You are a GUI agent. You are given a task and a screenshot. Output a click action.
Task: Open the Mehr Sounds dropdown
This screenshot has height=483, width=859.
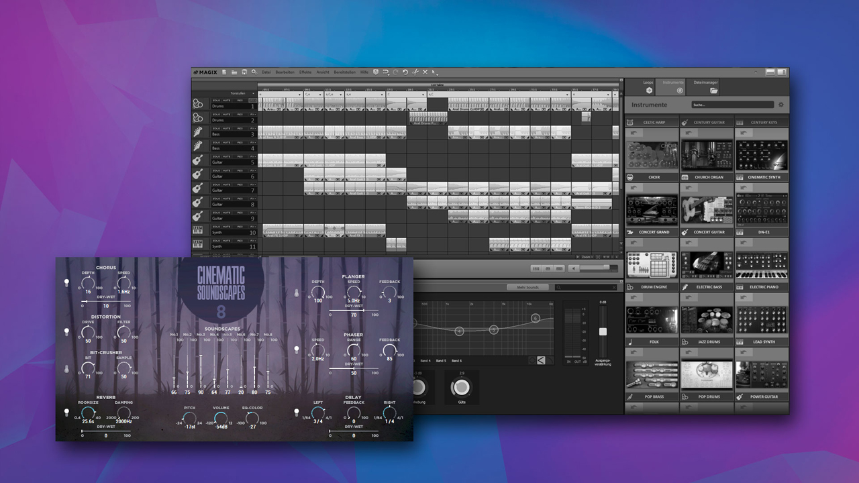click(528, 287)
